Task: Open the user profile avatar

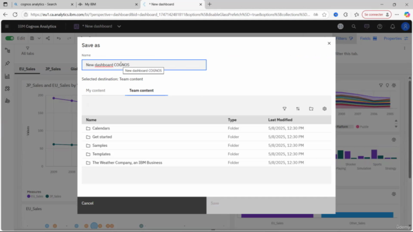Action: [405, 26]
